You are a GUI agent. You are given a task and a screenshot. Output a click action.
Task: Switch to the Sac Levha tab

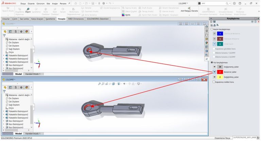tap(24, 19)
